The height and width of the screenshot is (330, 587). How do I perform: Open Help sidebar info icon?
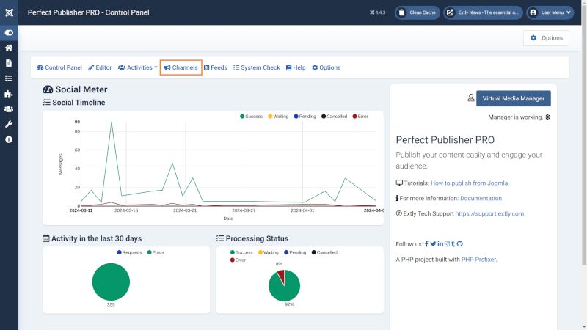pos(9,139)
